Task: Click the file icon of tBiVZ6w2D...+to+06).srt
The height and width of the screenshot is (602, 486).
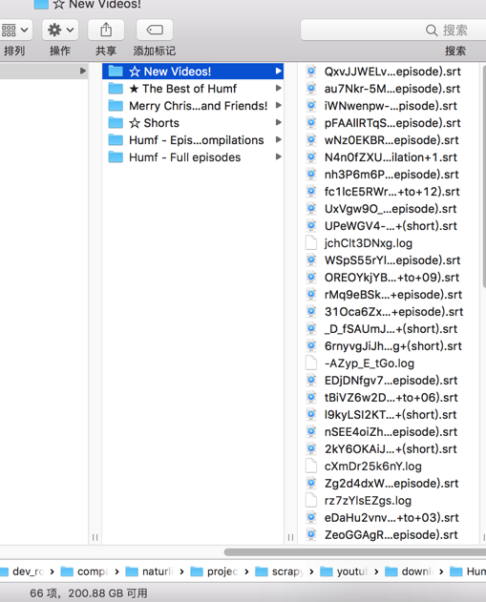Action: coord(311,398)
